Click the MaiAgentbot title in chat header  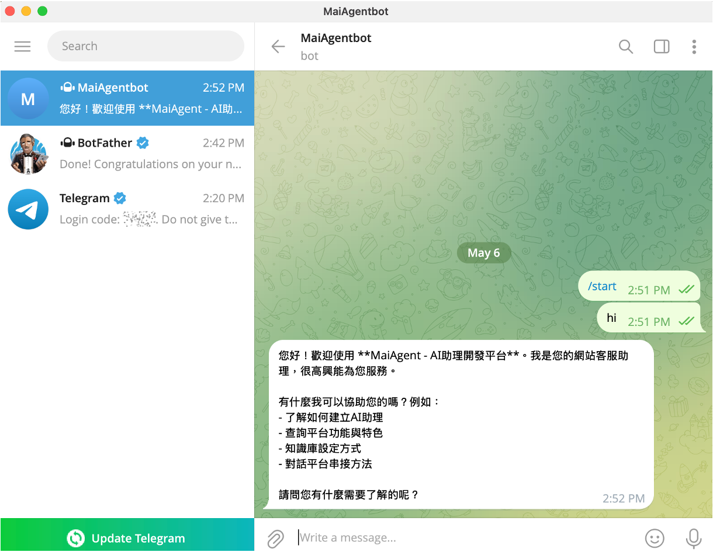pyautogui.click(x=336, y=39)
